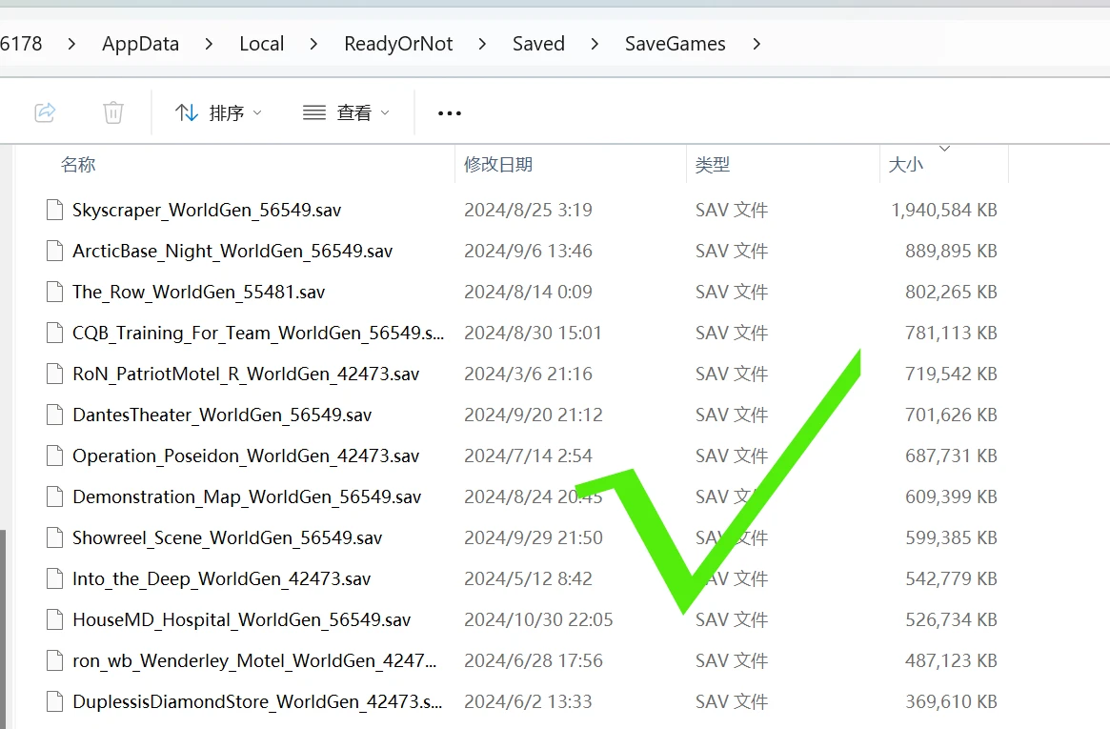
Task: Select Showreel_Scene_WorldGen_56549.sav file
Action: tap(227, 538)
